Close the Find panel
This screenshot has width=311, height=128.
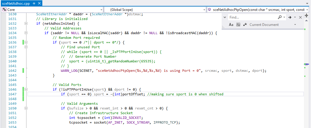(300, 17)
